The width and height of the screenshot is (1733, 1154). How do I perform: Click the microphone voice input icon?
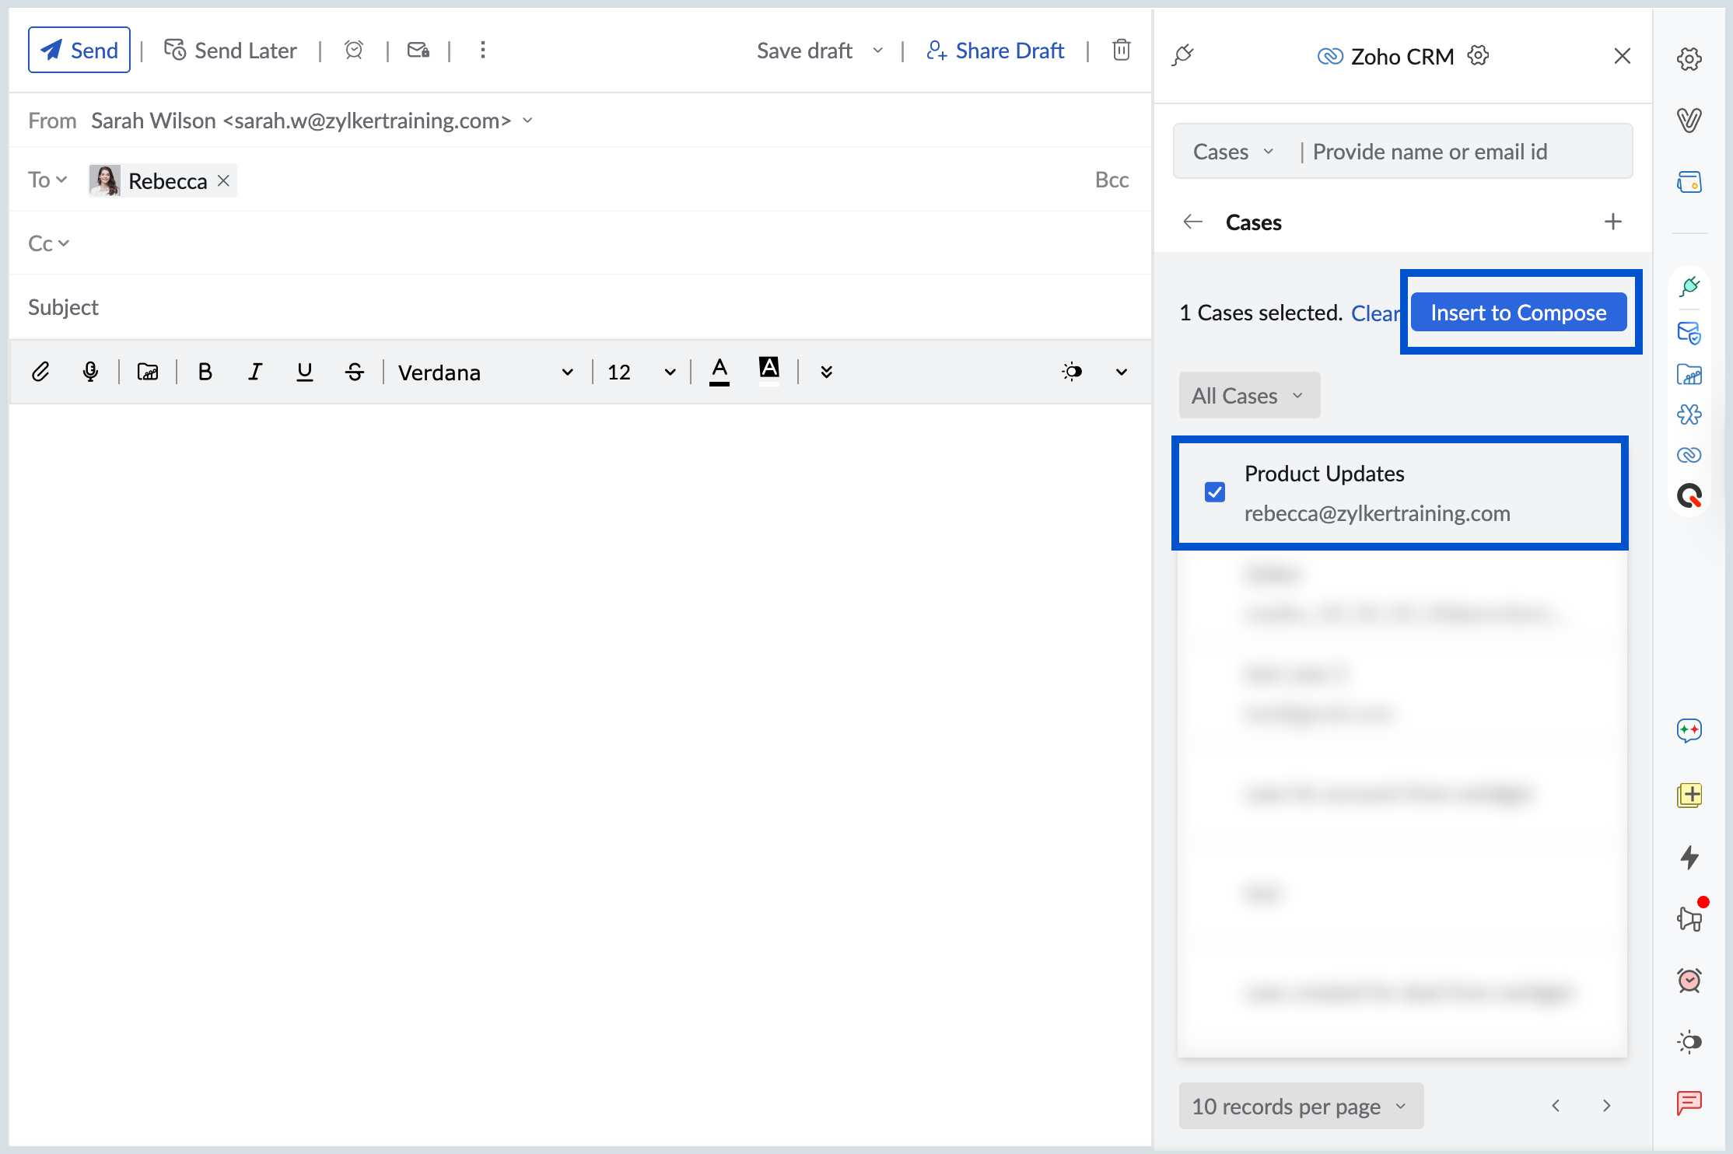pyautogui.click(x=90, y=372)
